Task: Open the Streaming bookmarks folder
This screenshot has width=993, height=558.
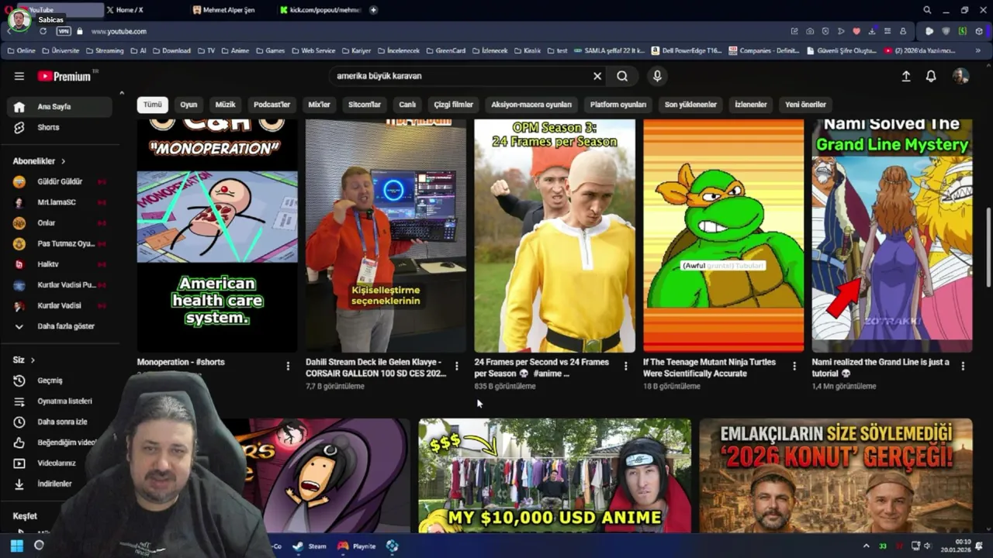Action: point(104,50)
